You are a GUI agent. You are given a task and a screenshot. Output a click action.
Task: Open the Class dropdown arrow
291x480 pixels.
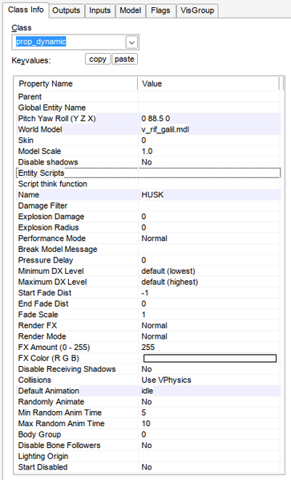131,43
